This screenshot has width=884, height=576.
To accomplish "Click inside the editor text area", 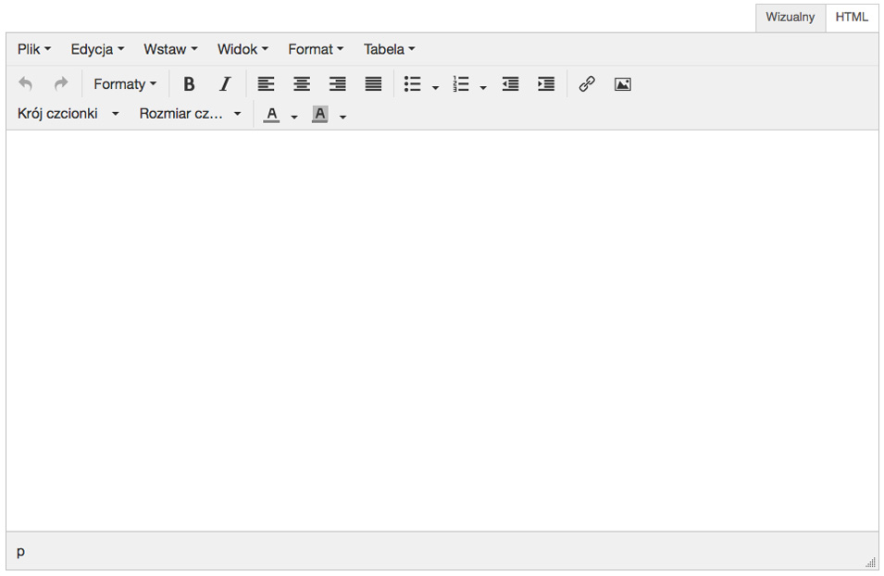I will pos(442,331).
